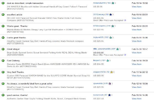Open buyer profile b5dakota418
The width and height of the screenshot is (154, 100).
99,3
